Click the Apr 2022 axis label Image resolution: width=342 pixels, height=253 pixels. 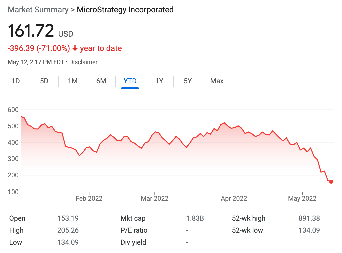pyautogui.click(x=234, y=198)
